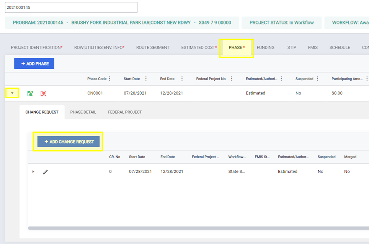
Task: Open the Route Segment tab
Action: point(153,47)
